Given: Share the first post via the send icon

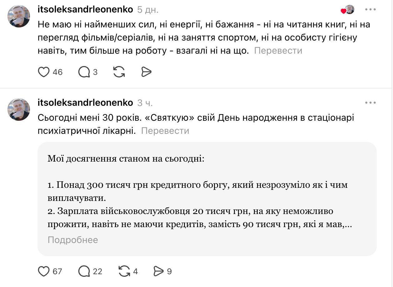Looking at the screenshot, I should click(x=146, y=72).
